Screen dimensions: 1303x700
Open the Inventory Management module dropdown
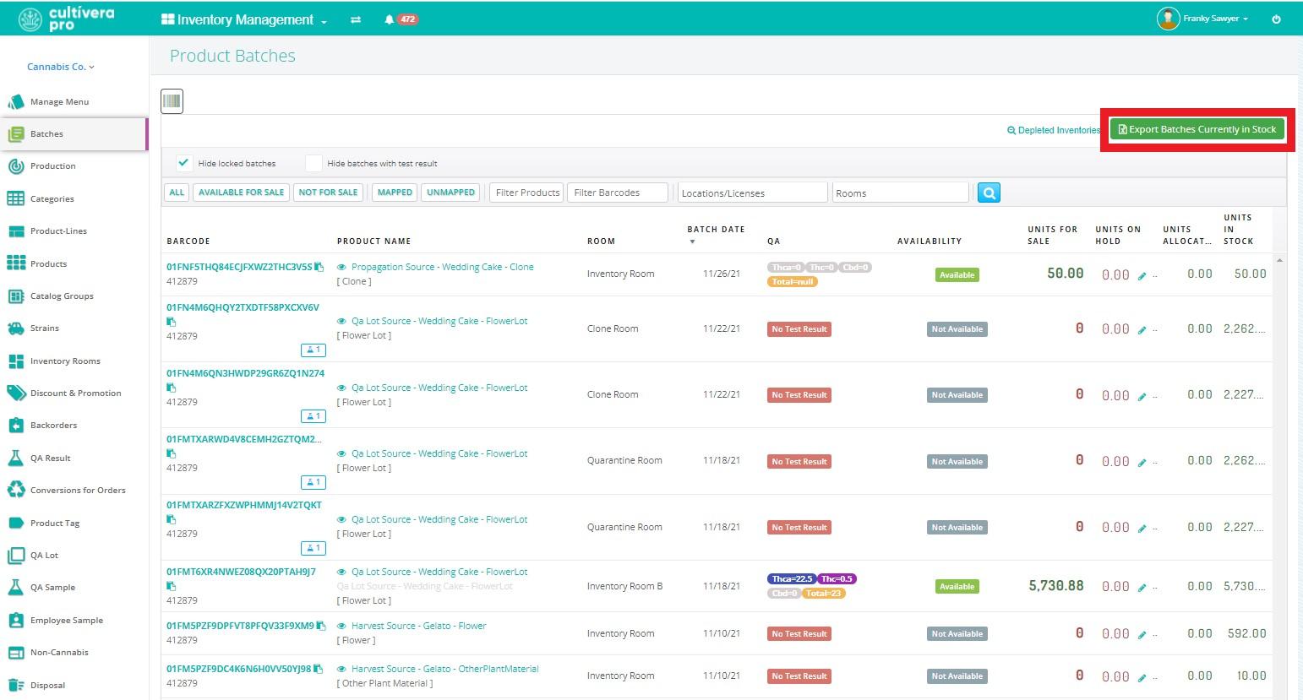click(244, 19)
